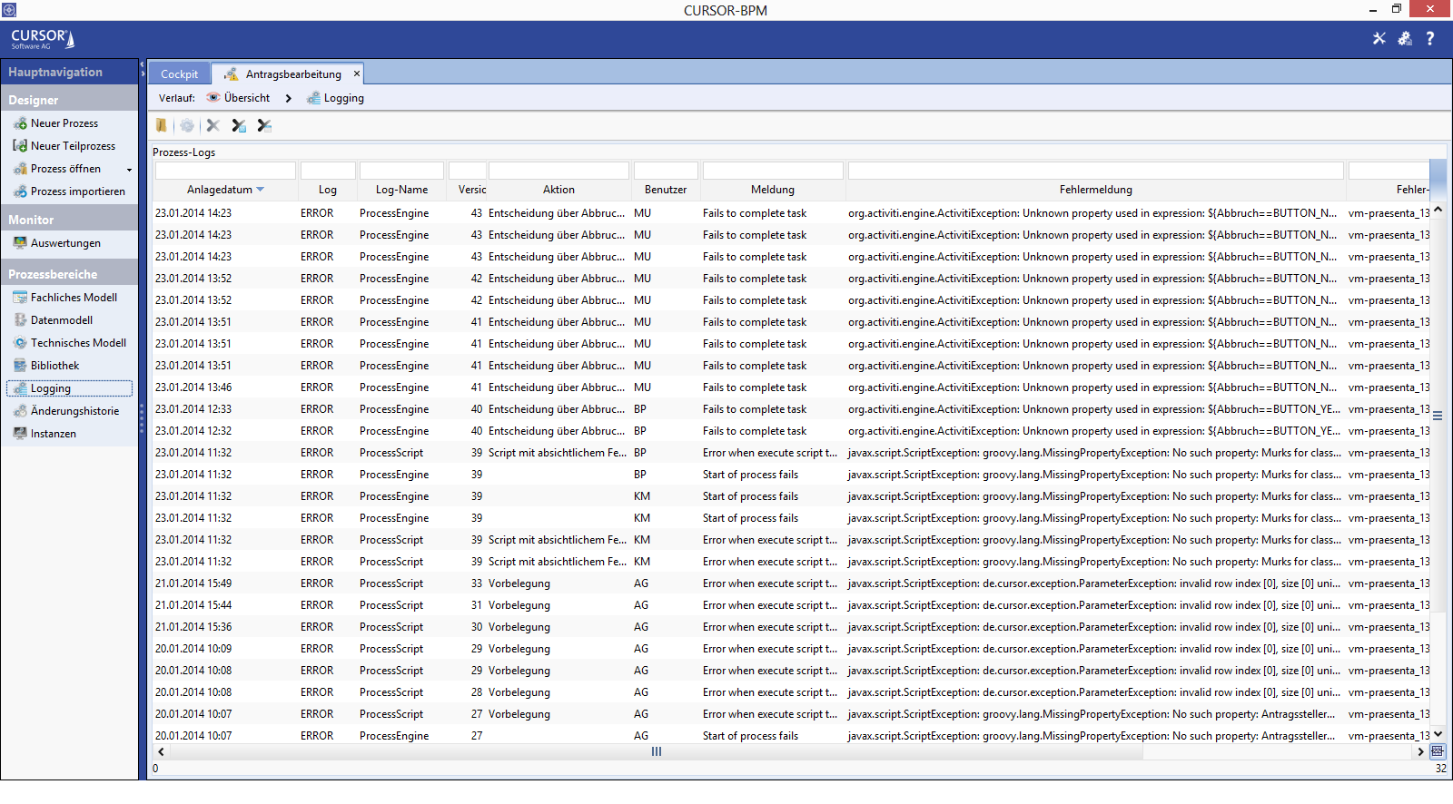Select Technisches Modell in the sidebar
This screenshot has height=804, width=1453.
click(78, 343)
